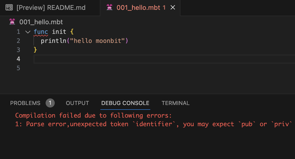
Task: Click line number 2 in the gutter
Action: tap(18, 41)
